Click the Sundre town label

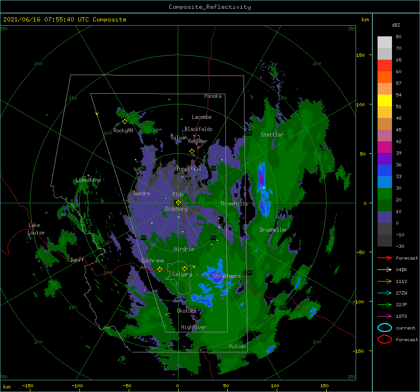click(141, 193)
